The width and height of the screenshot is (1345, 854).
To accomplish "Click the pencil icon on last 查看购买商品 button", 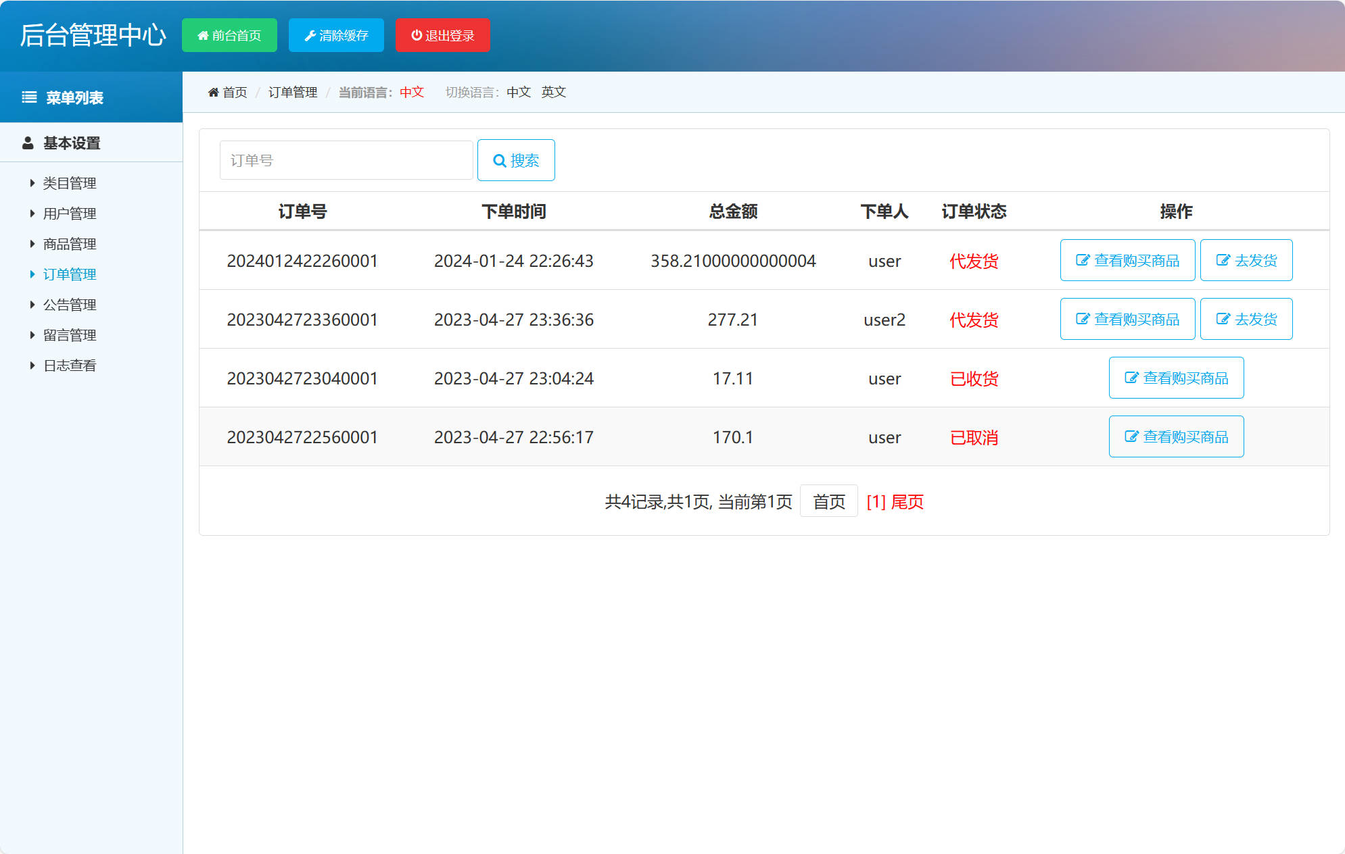I will pos(1131,436).
